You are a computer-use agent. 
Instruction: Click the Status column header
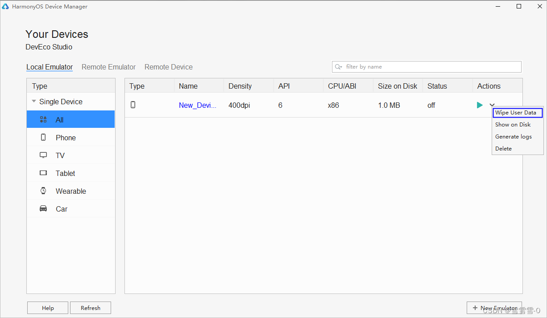tap(448, 86)
